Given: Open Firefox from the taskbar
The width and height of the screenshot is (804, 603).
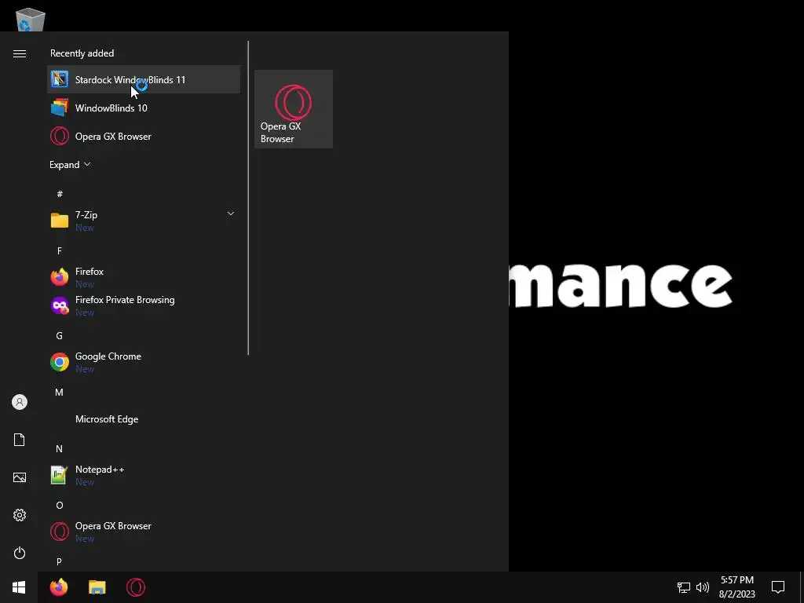Looking at the screenshot, I should [59, 587].
